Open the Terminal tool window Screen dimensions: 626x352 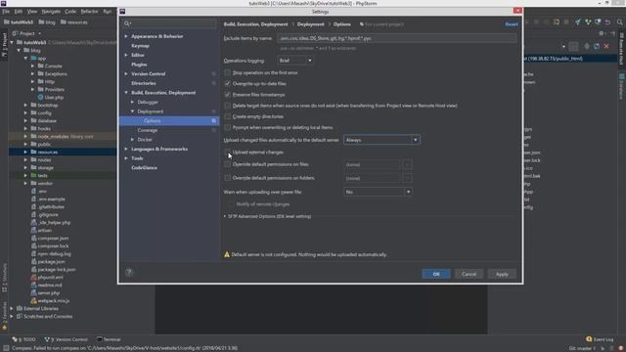(109, 339)
